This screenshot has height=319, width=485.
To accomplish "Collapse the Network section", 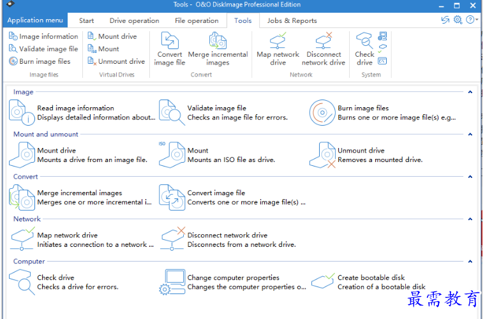I will pyautogui.click(x=470, y=219).
